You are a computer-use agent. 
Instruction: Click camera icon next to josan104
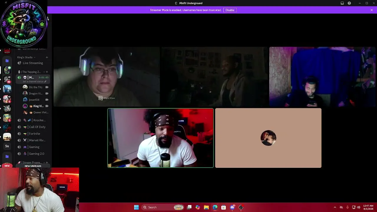[x=47, y=100]
